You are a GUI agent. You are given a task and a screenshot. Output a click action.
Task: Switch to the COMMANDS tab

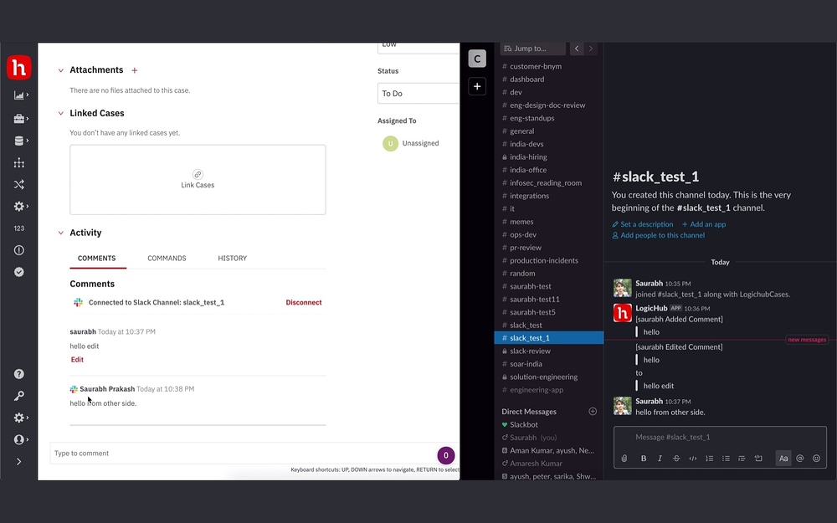pyautogui.click(x=167, y=259)
